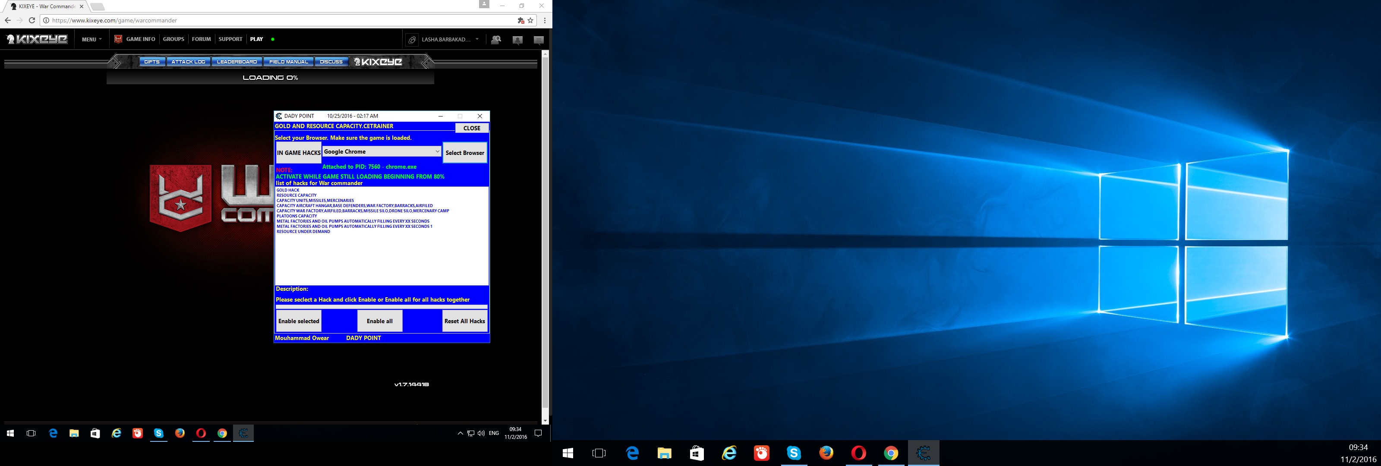Open Opera from the large taskbar
1381x466 pixels.
coord(858,453)
